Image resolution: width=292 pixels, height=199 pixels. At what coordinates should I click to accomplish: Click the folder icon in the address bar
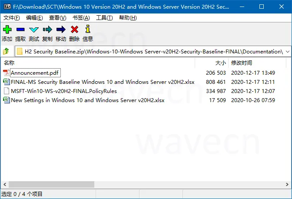pyautogui.click(x=20, y=51)
